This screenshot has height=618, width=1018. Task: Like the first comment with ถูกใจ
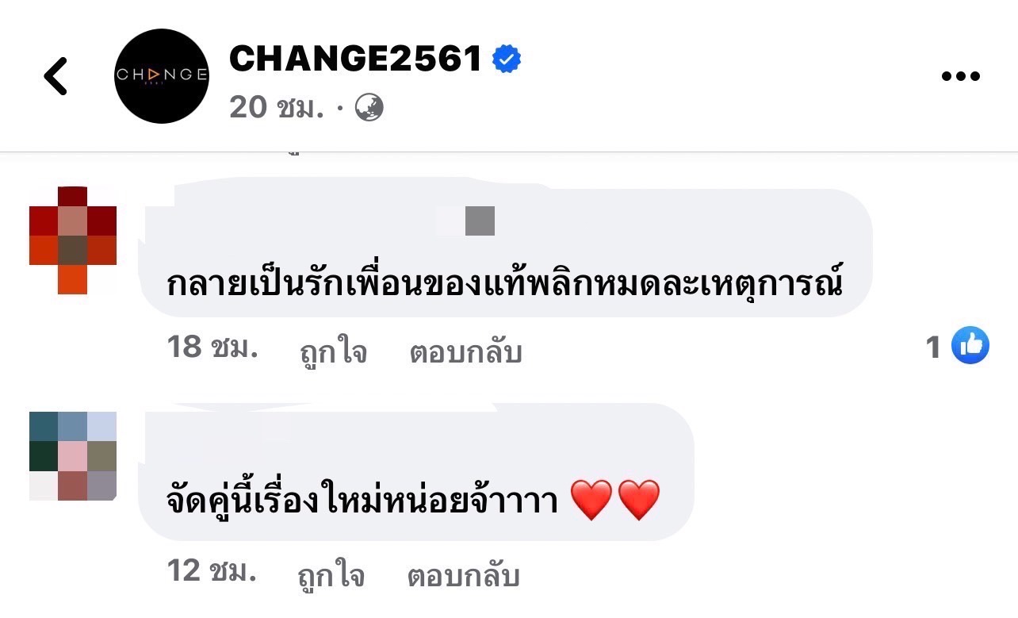click(x=333, y=351)
